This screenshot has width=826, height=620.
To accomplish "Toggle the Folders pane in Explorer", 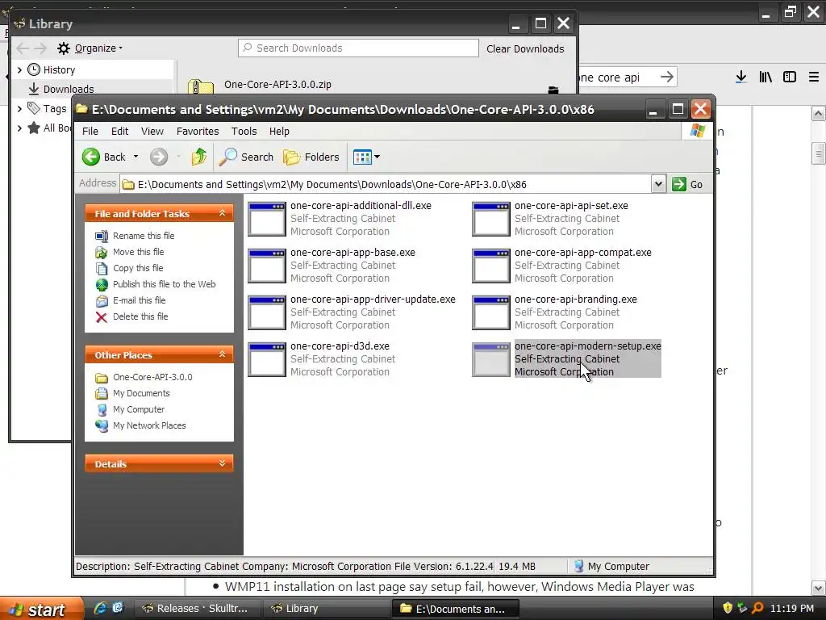I will (x=311, y=157).
